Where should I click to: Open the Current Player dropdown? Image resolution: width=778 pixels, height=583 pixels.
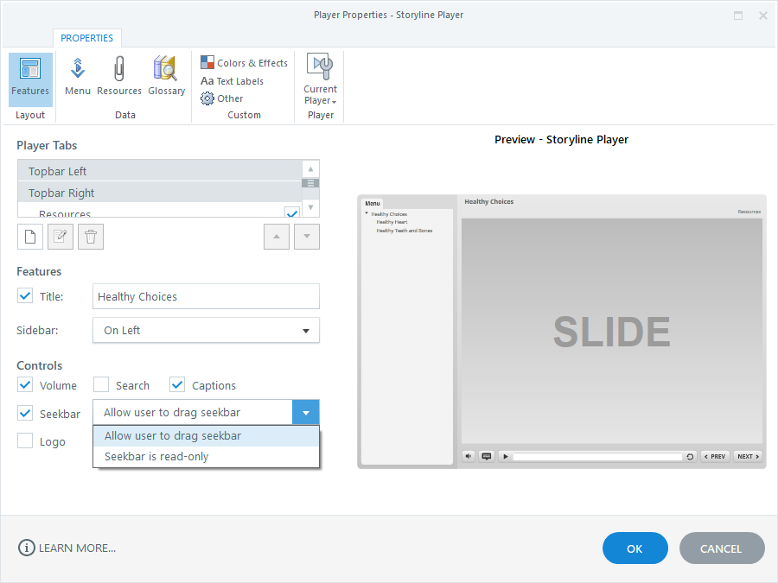click(x=319, y=81)
